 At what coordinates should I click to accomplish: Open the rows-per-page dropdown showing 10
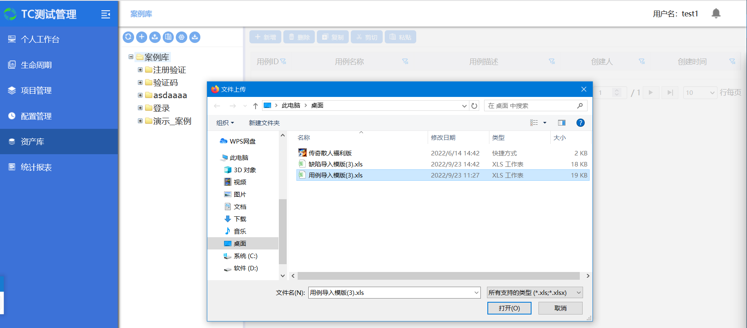(700, 92)
